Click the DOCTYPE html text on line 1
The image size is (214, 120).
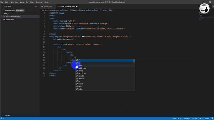click(x=57, y=13)
